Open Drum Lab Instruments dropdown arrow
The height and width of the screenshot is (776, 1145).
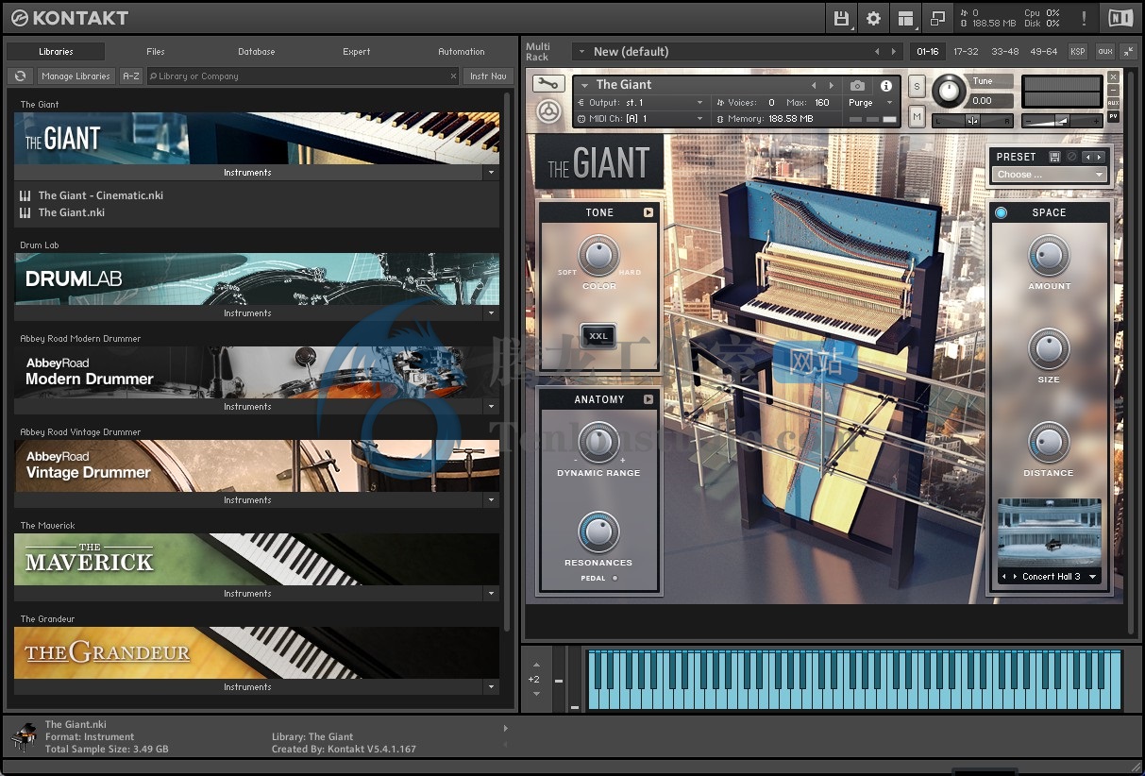pyautogui.click(x=491, y=313)
